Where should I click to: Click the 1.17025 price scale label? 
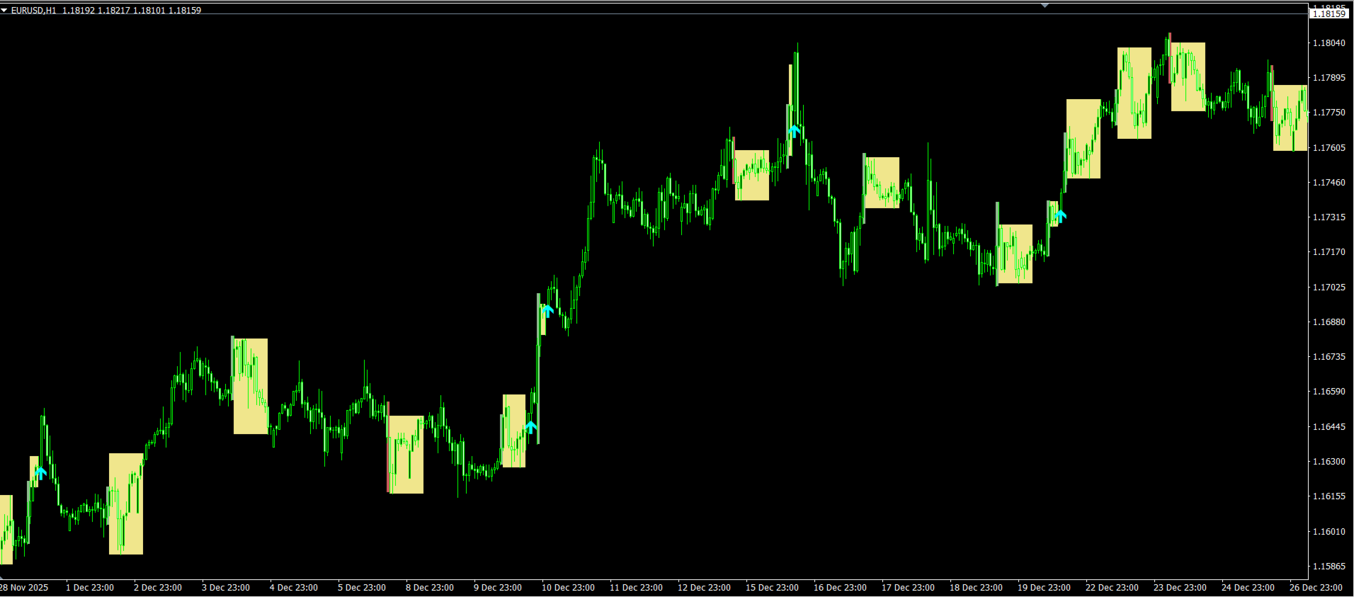click(x=1329, y=288)
